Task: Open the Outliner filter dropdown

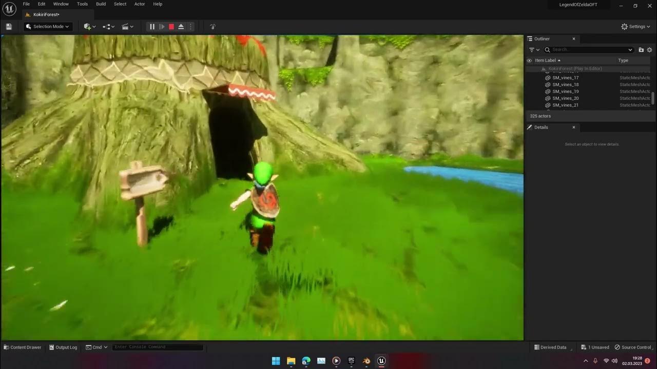Action: point(534,50)
